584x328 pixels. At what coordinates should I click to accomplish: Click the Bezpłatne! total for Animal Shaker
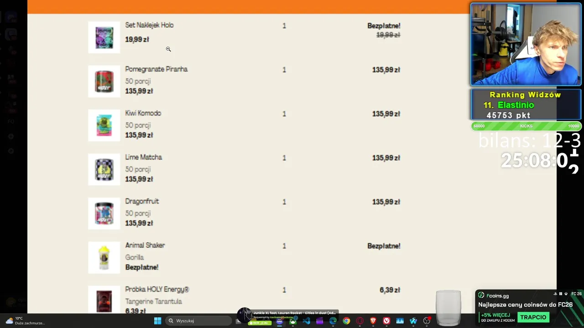point(384,246)
